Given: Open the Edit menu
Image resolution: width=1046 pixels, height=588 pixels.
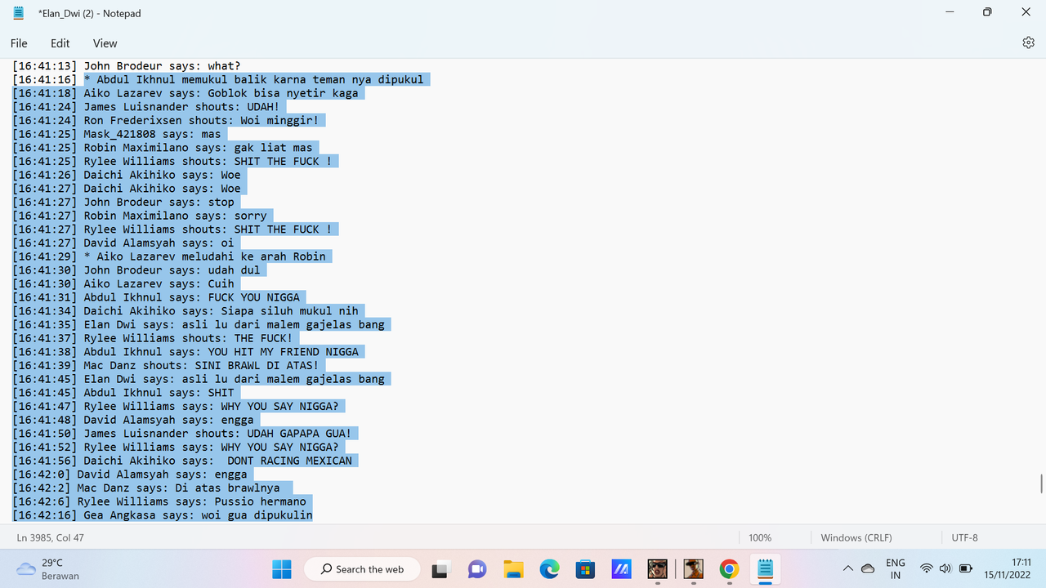Looking at the screenshot, I should [x=60, y=43].
